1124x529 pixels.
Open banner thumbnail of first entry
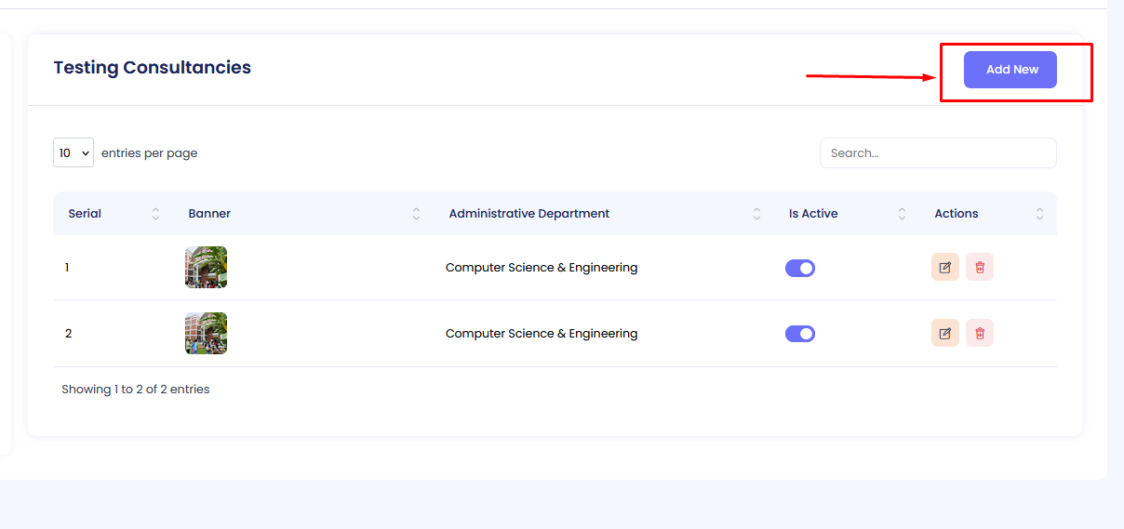(x=206, y=268)
